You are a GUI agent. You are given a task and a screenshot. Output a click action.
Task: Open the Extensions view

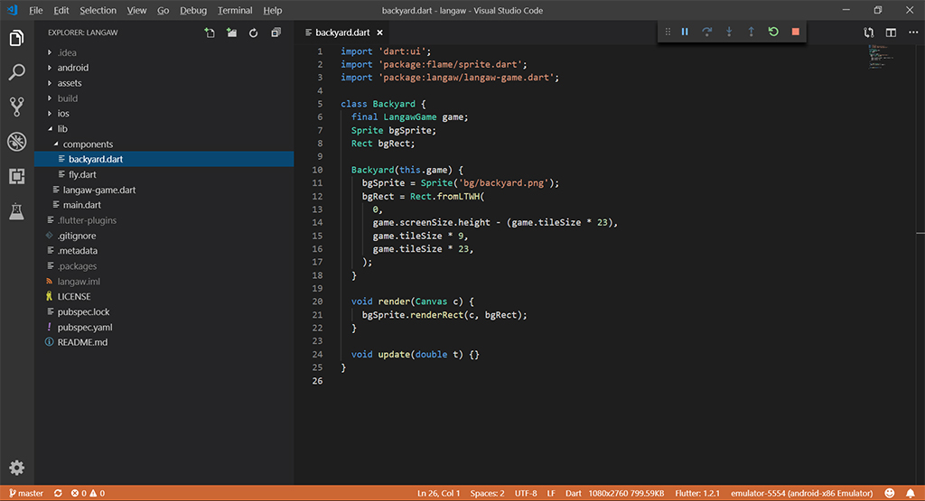pos(16,176)
